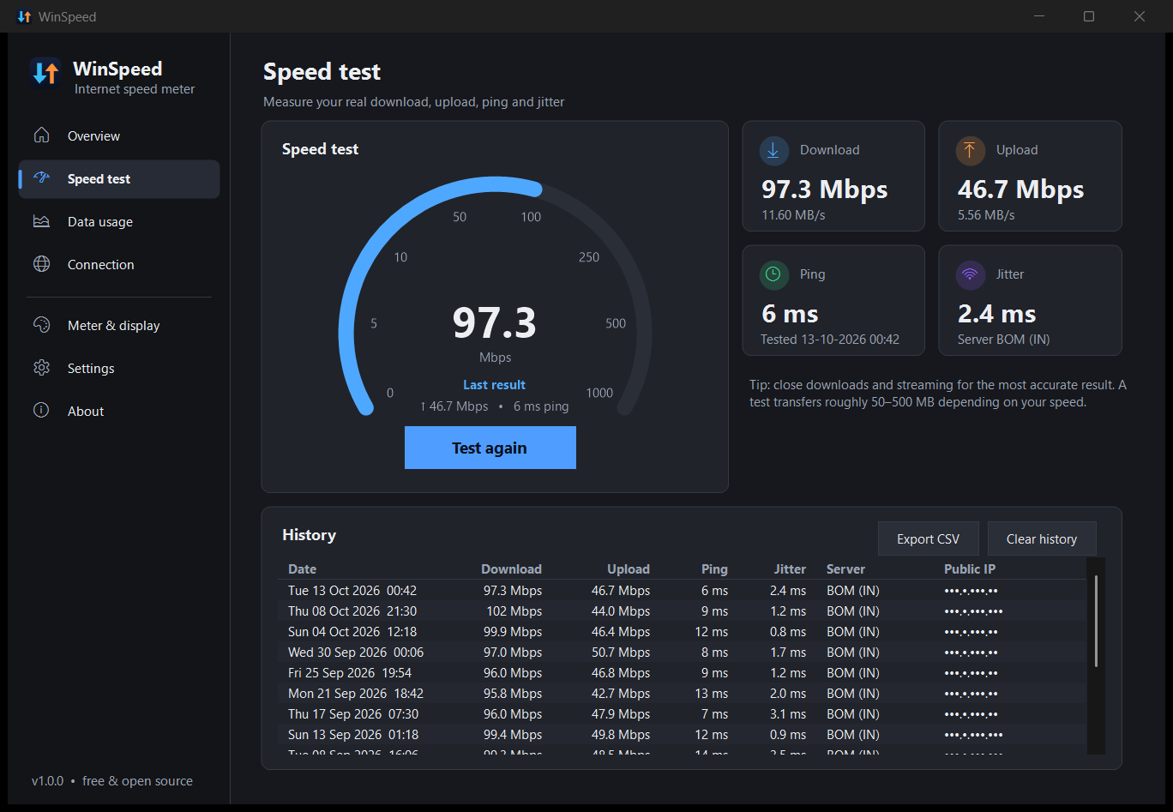This screenshot has width=1173, height=812.
Task: Click the Test again button
Action: click(490, 448)
